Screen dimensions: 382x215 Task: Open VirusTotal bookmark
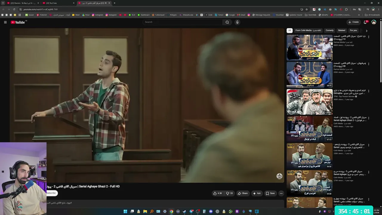coord(278,15)
